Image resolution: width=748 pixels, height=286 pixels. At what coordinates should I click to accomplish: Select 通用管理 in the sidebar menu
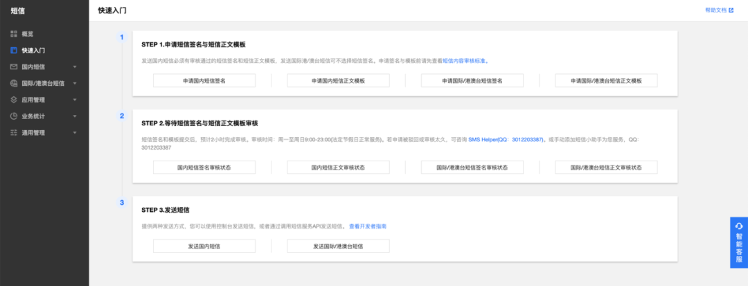[x=44, y=132]
